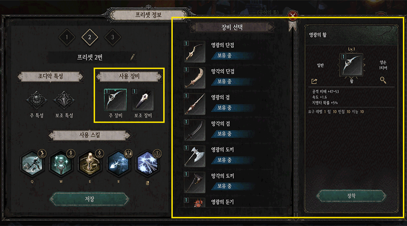The image size is (407, 226).
Task: Switch to preset tab 1
Action: tap(67, 37)
